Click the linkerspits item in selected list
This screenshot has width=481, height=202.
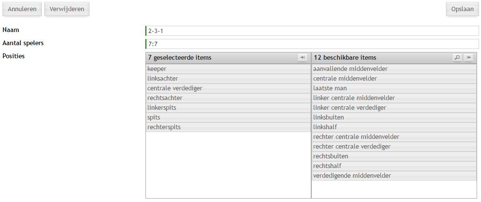pyautogui.click(x=228, y=108)
